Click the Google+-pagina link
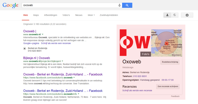Image resolution: width=198 pixels, height=104 pixels. (x=31, y=43)
